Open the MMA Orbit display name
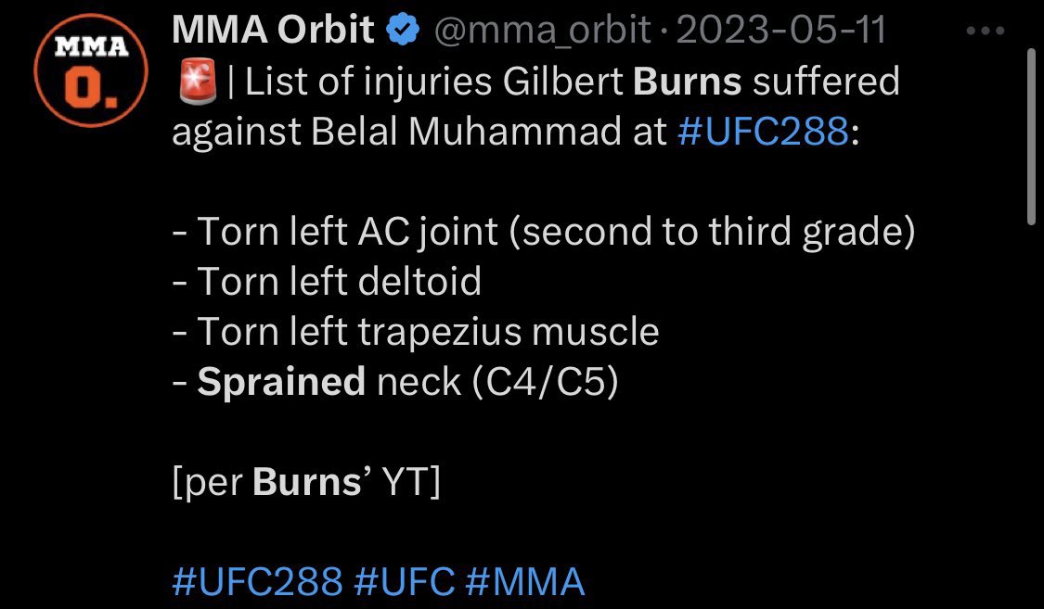This screenshot has width=1044, height=609. pyautogui.click(x=273, y=30)
